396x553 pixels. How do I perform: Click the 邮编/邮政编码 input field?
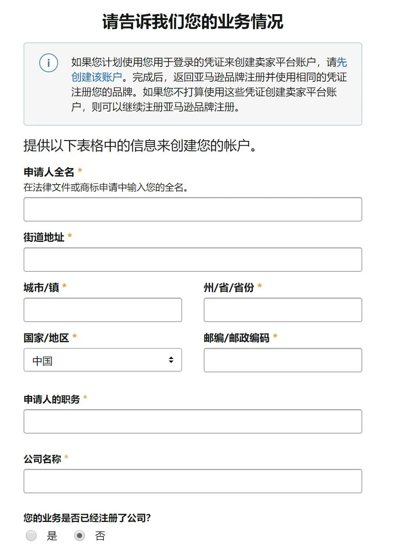click(282, 360)
